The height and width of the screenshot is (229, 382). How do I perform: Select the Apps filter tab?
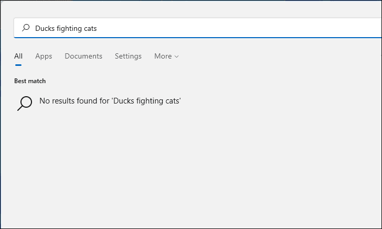click(x=44, y=56)
